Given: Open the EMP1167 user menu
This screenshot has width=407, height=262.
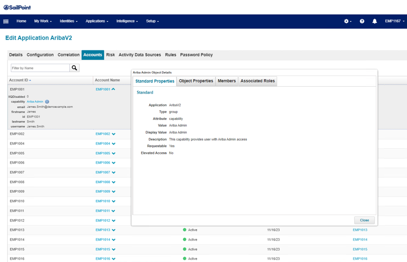Looking at the screenshot, I should (395, 21).
